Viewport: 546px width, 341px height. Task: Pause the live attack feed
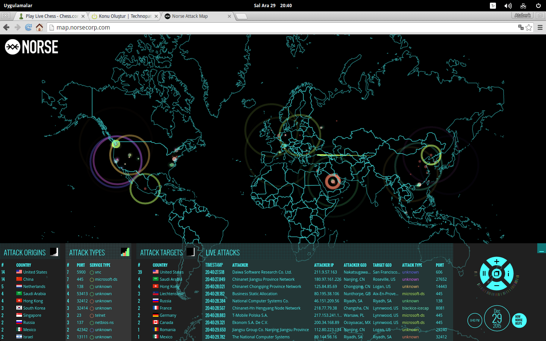[x=484, y=274]
